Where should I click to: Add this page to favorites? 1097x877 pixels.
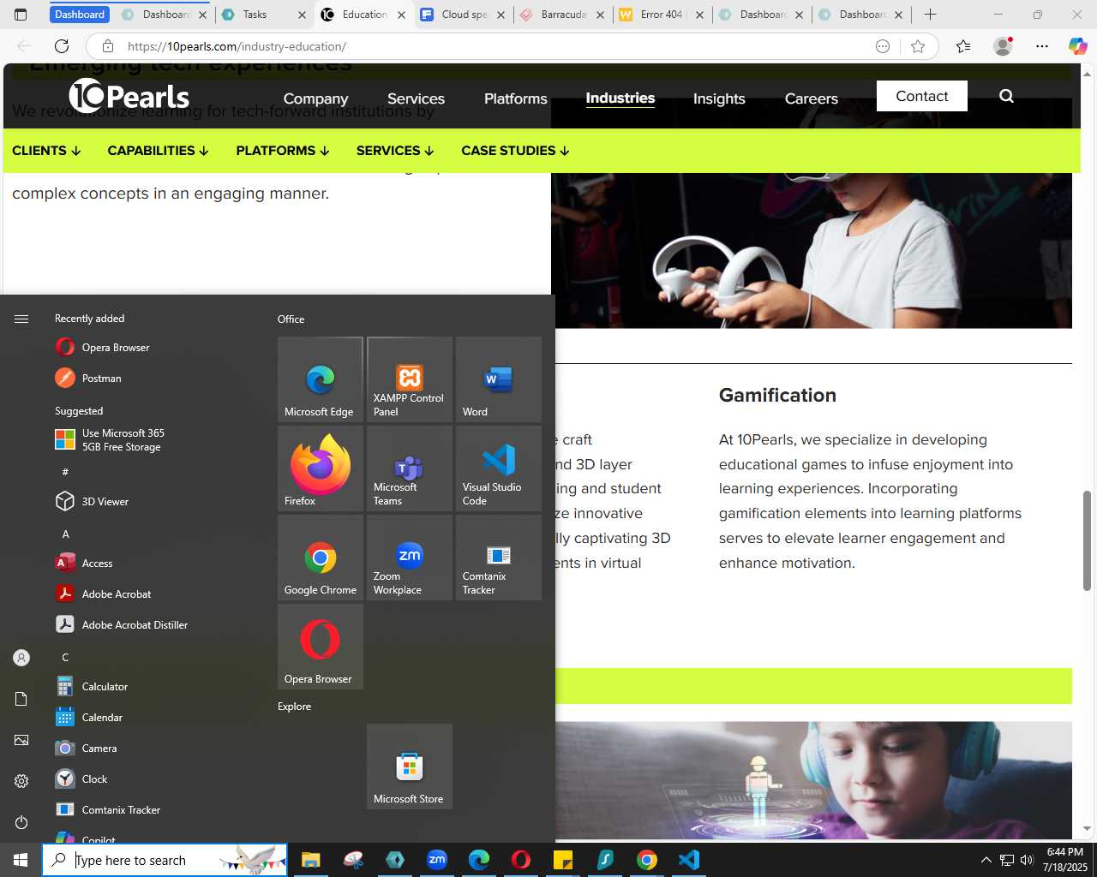(x=918, y=46)
